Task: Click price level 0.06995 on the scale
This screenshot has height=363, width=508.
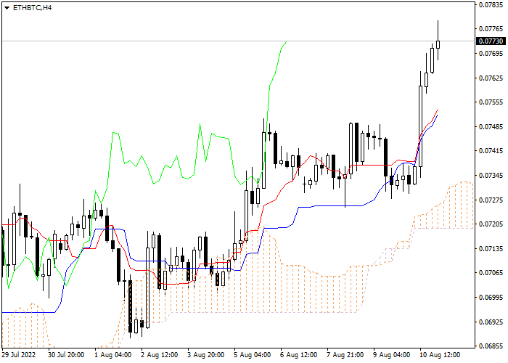Action: 491,297
